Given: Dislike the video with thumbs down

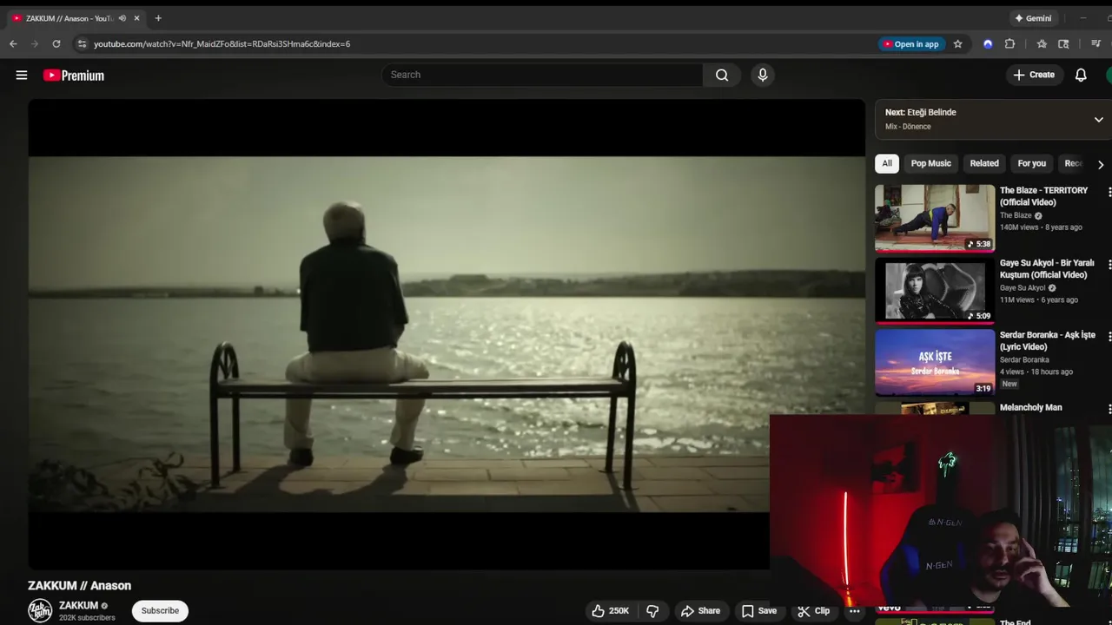Looking at the screenshot, I should (x=652, y=611).
